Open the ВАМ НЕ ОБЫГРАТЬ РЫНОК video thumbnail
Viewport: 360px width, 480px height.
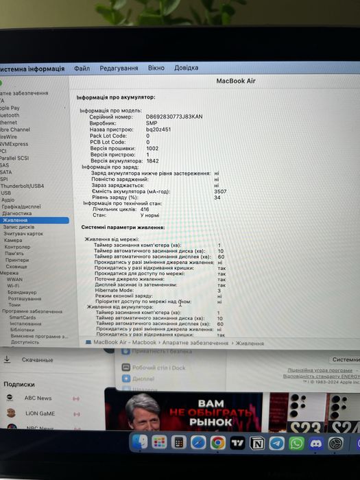184,409
